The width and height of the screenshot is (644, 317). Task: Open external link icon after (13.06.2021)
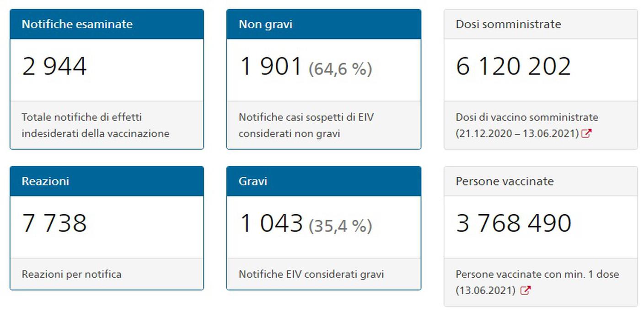pyautogui.click(x=526, y=290)
